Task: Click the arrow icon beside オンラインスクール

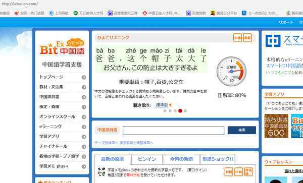Action: click(x=84, y=117)
